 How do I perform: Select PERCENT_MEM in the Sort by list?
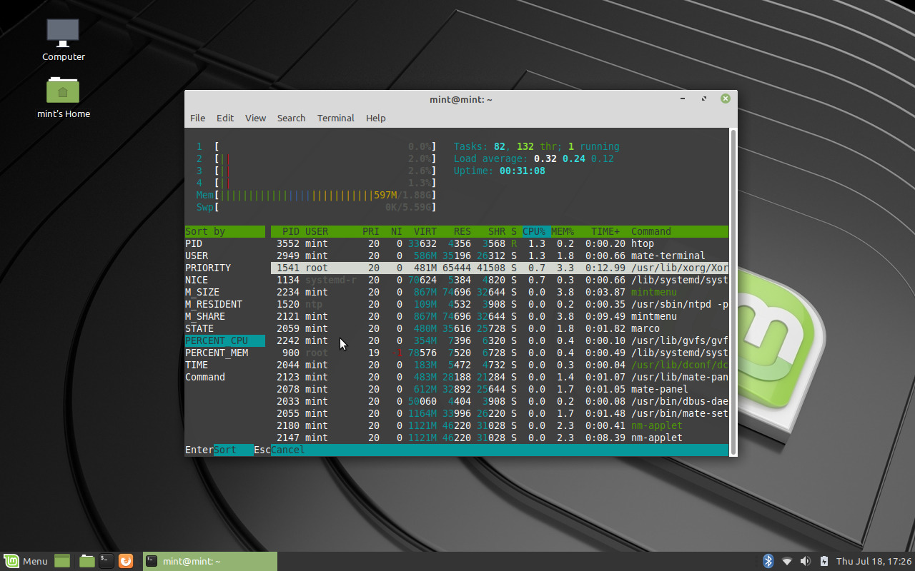[x=217, y=353]
